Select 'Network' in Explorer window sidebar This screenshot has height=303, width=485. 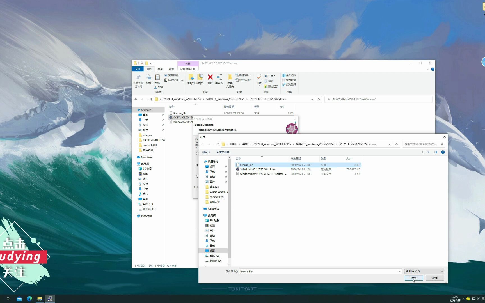pyautogui.click(x=146, y=216)
